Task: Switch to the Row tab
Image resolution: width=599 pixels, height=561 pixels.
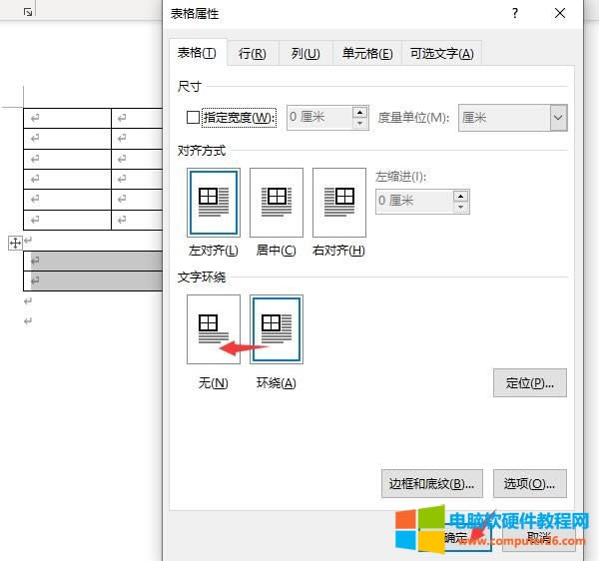Action: (252, 54)
